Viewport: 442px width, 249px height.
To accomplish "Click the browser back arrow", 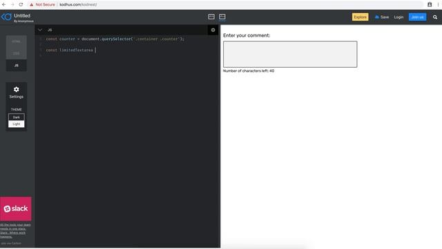I will pos(4,5).
